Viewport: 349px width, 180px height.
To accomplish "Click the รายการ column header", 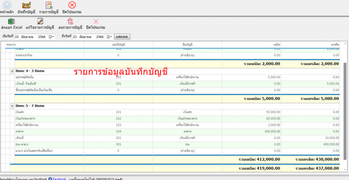I will (45, 45).
